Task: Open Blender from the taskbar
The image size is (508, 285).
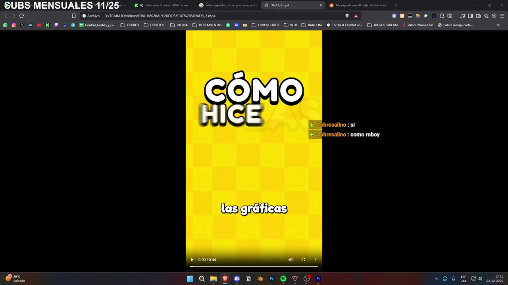Action: (260, 279)
